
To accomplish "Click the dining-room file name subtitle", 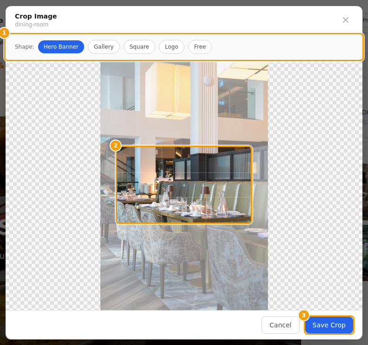I will coord(32,25).
